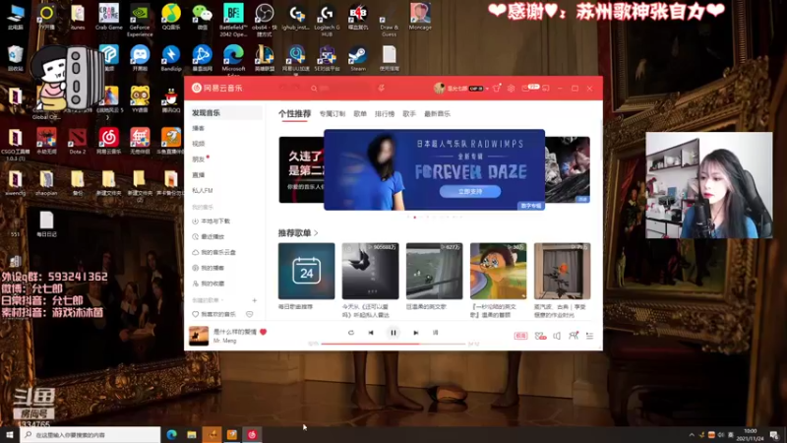The height and width of the screenshot is (443, 787).
Task: Expand 推荐歌单 section arrow
Action: [316, 233]
